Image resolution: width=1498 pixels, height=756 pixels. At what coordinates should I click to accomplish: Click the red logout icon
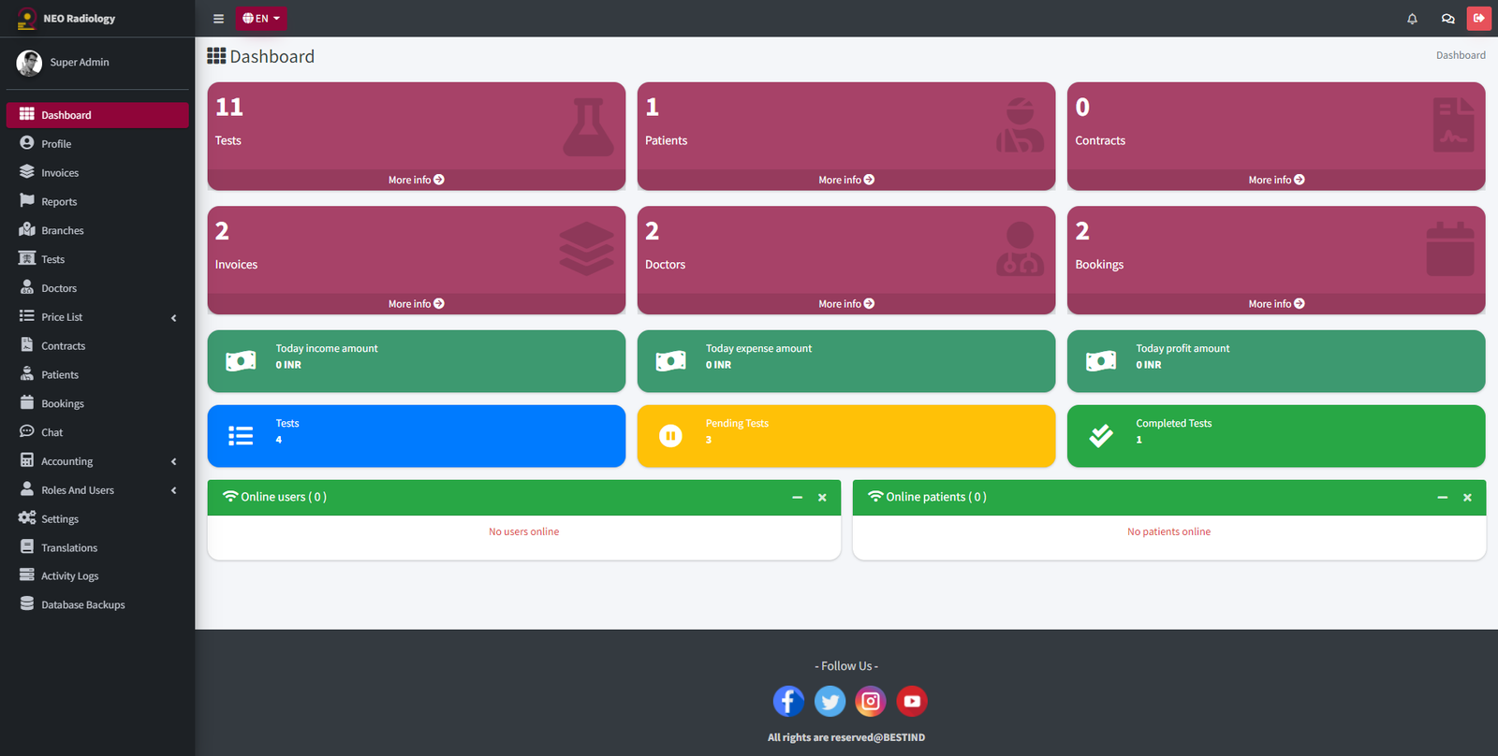(1479, 19)
